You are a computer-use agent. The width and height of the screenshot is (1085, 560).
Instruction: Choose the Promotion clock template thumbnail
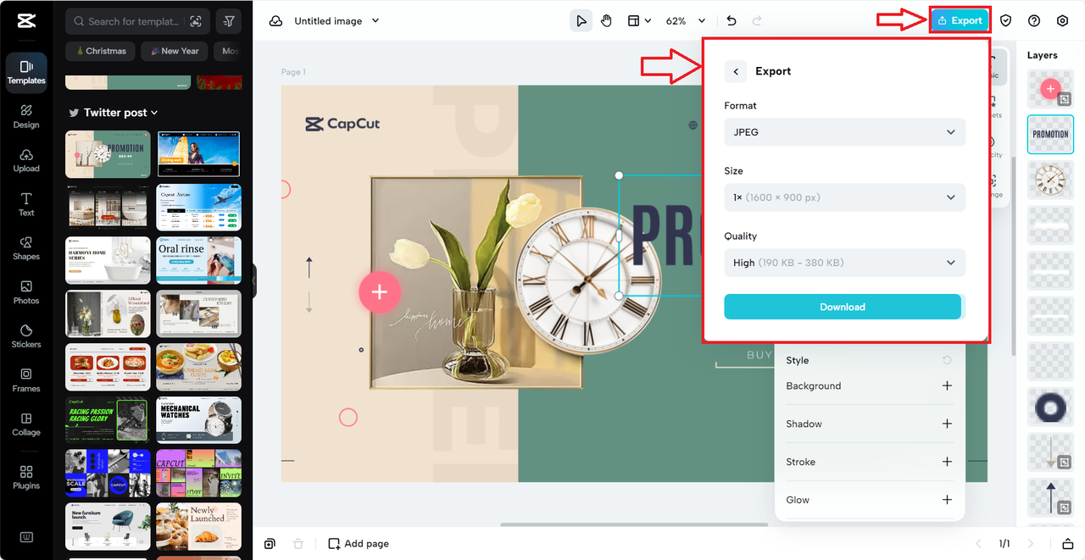point(108,154)
